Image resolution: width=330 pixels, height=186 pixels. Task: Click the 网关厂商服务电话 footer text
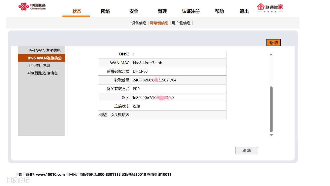[x=95, y=174]
